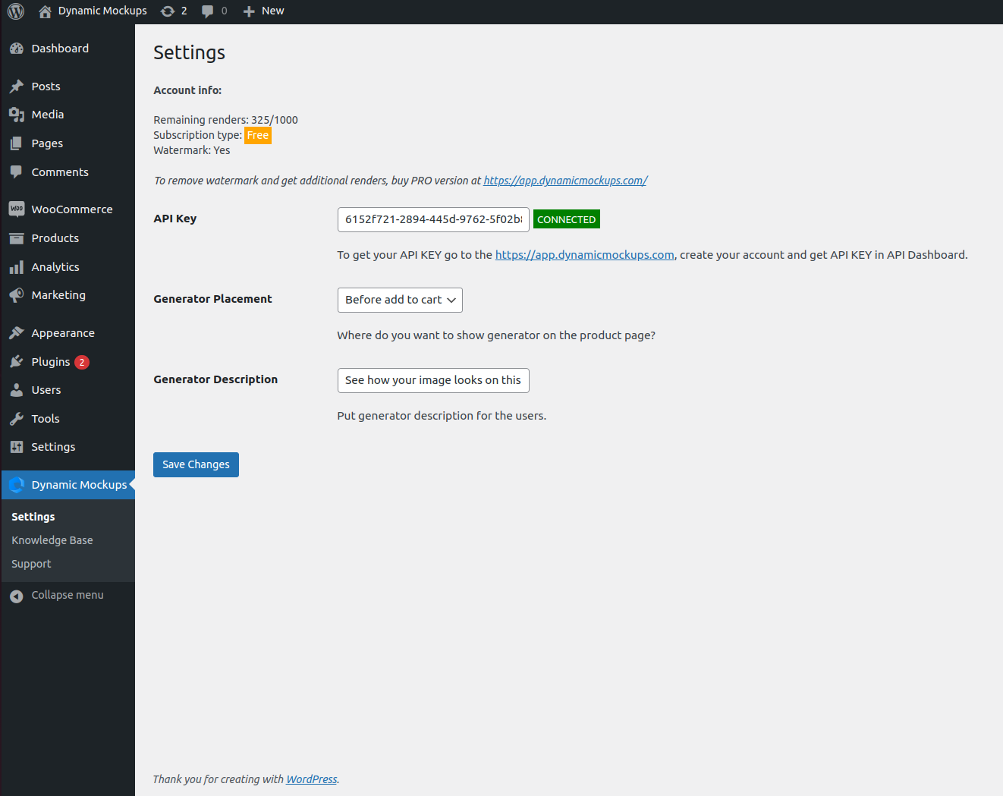
Task: Click the Comments bubble icon in sidebar
Action: click(17, 172)
